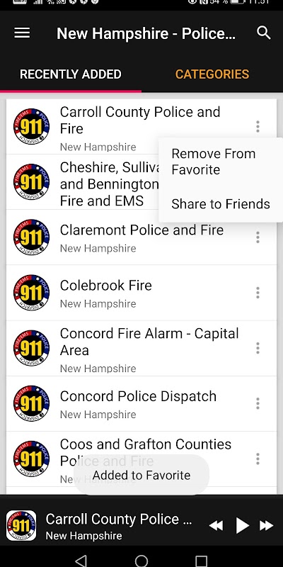283x567 pixels.
Task: Open overflow menu for Concord Police Dispatch
Action: (258, 403)
